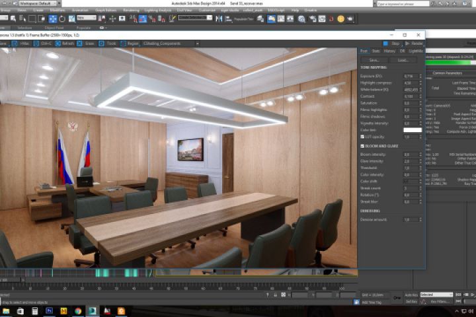Click the White balance value field
The image size is (476, 317).
[411, 90]
